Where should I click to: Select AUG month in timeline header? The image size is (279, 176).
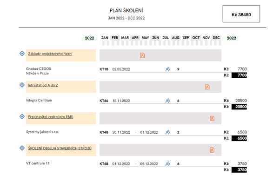click(176, 38)
